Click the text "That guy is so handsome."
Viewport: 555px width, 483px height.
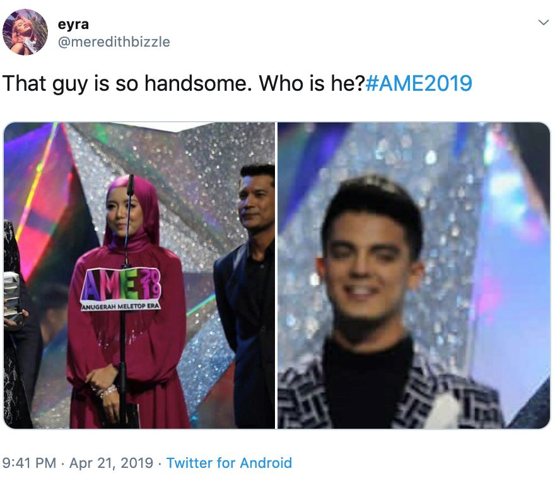[x=127, y=83]
